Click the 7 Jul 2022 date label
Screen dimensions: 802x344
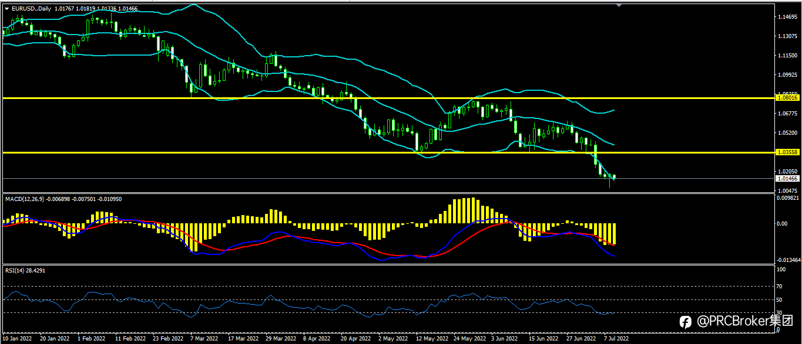click(617, 339)
